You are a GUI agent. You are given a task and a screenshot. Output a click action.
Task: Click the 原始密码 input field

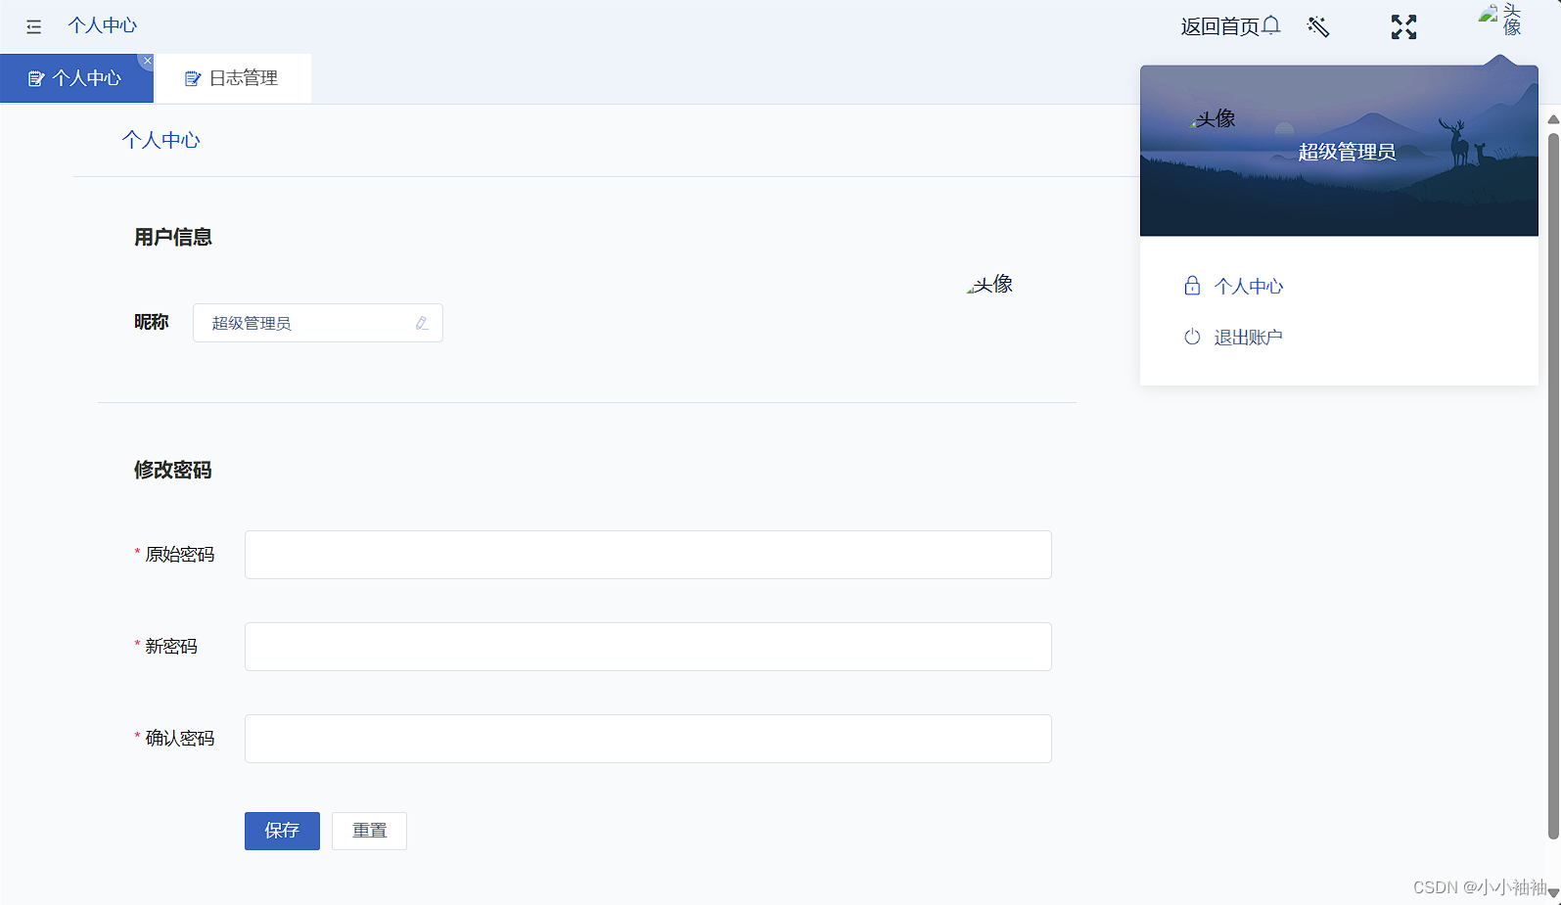(x=648, y=555)
